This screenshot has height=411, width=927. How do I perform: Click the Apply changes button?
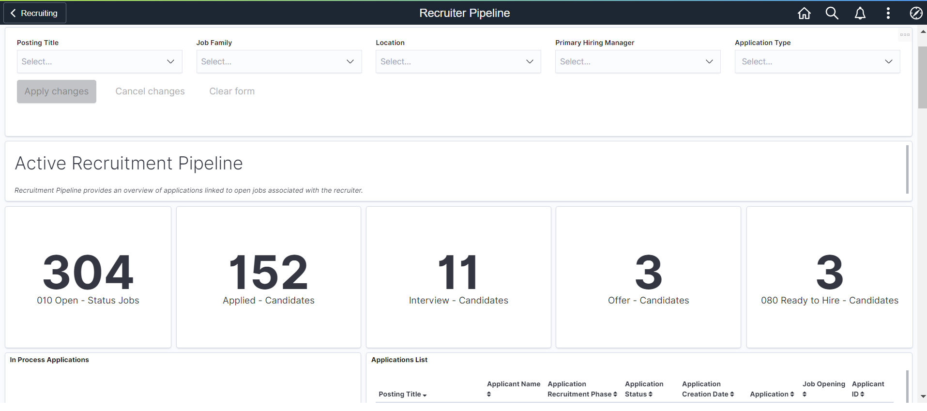click(x=57, y=91)
